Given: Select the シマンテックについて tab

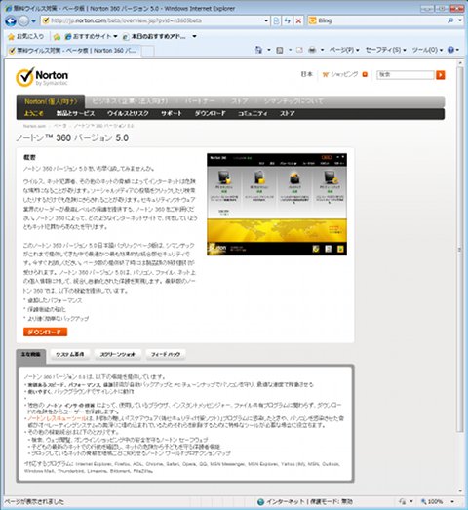Looking at the screenshot, I should click(293, 101).
